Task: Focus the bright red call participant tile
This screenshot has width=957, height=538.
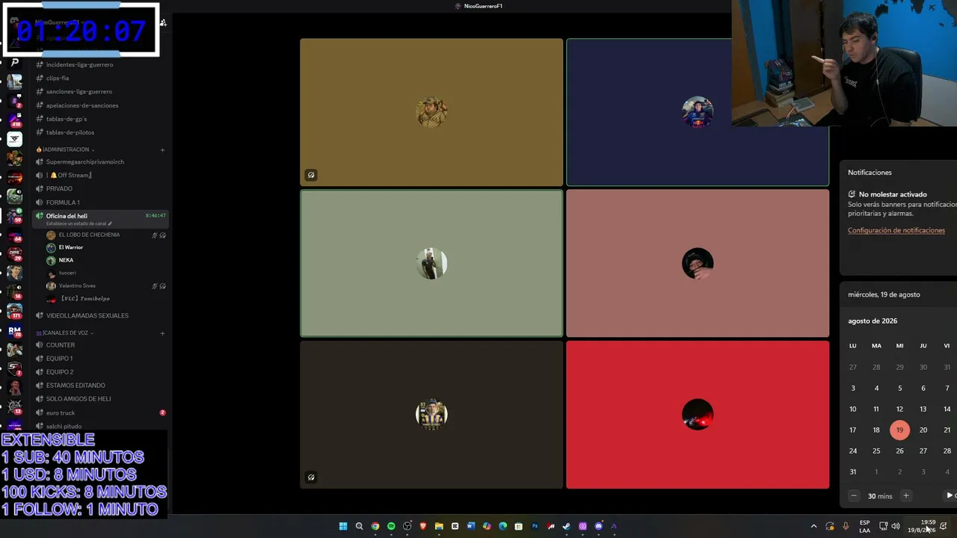Action: click(x=698, y=415)
